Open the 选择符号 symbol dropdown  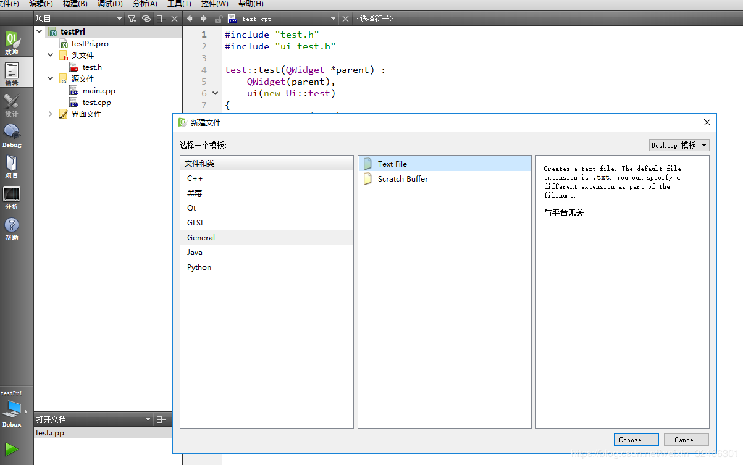click(x=374, y=19)
